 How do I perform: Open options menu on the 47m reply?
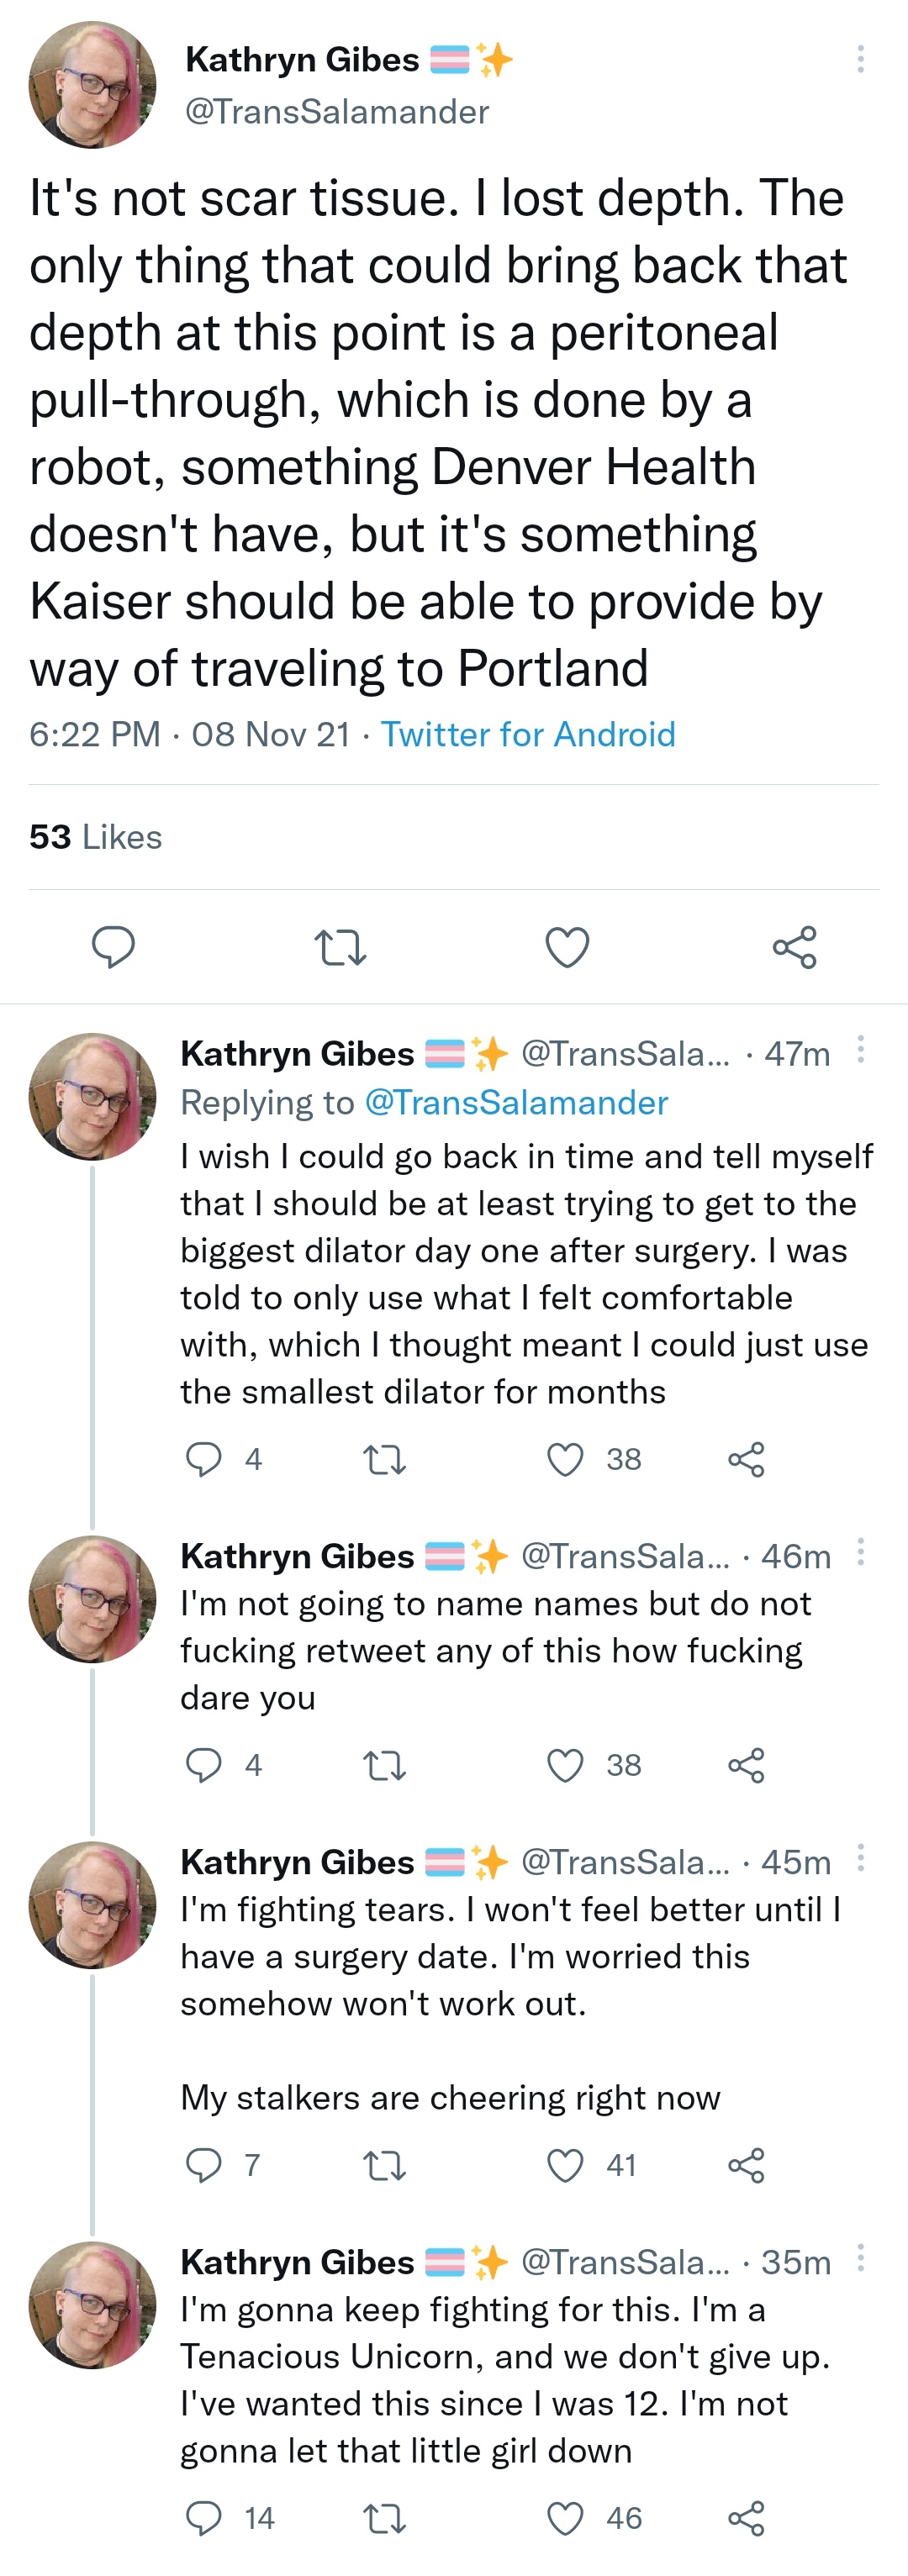pos(860,1049)
